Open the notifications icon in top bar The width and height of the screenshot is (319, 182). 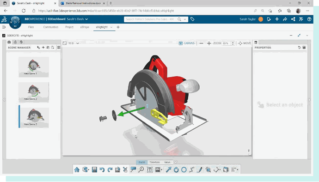point(269,19)
